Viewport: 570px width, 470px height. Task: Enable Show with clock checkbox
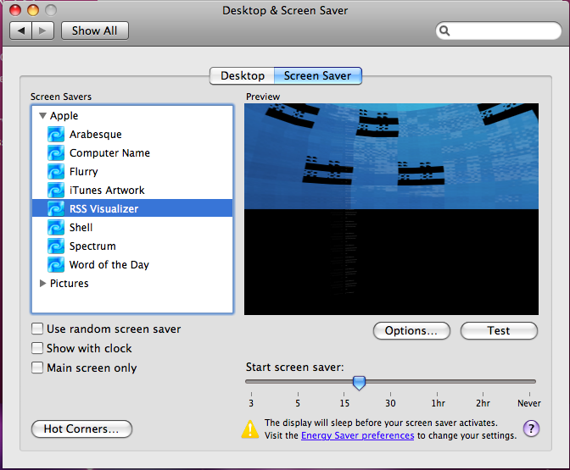37,348
